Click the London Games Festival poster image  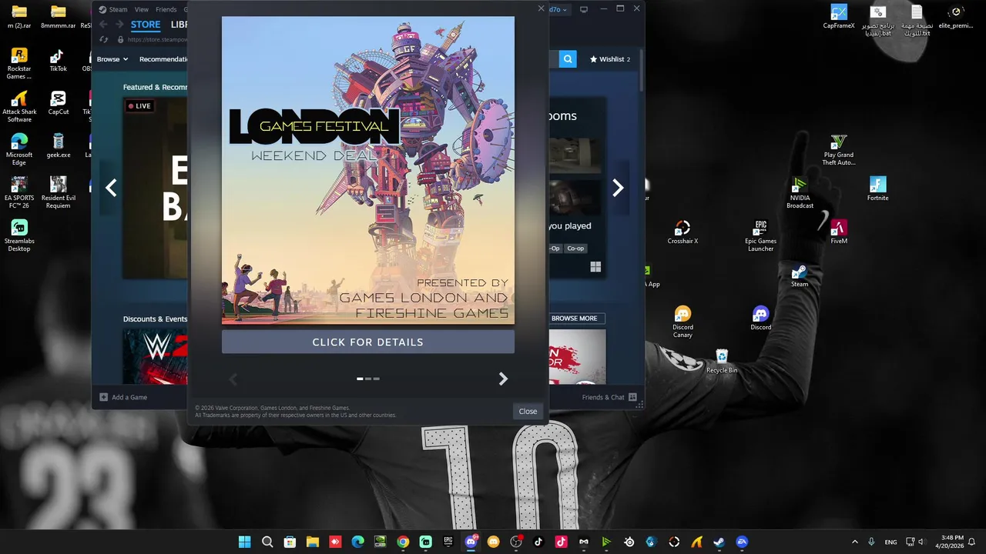click(x=367, y=170)
